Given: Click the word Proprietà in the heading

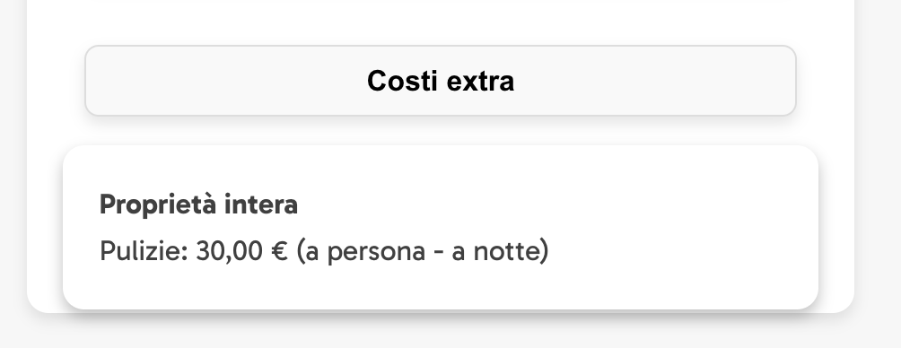Looking at the screenshot, I should click(x=157, y=204).
